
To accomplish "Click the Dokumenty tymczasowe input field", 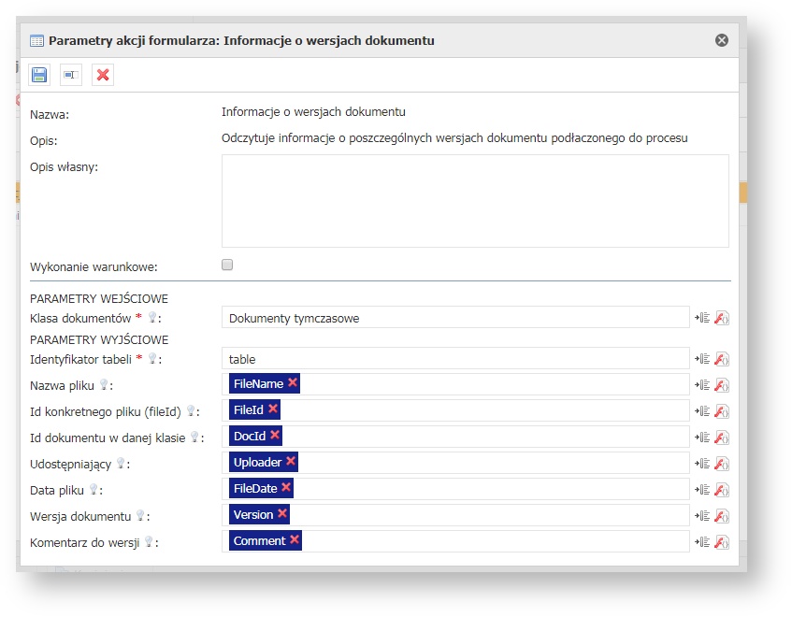I will (x=455, y=318).
